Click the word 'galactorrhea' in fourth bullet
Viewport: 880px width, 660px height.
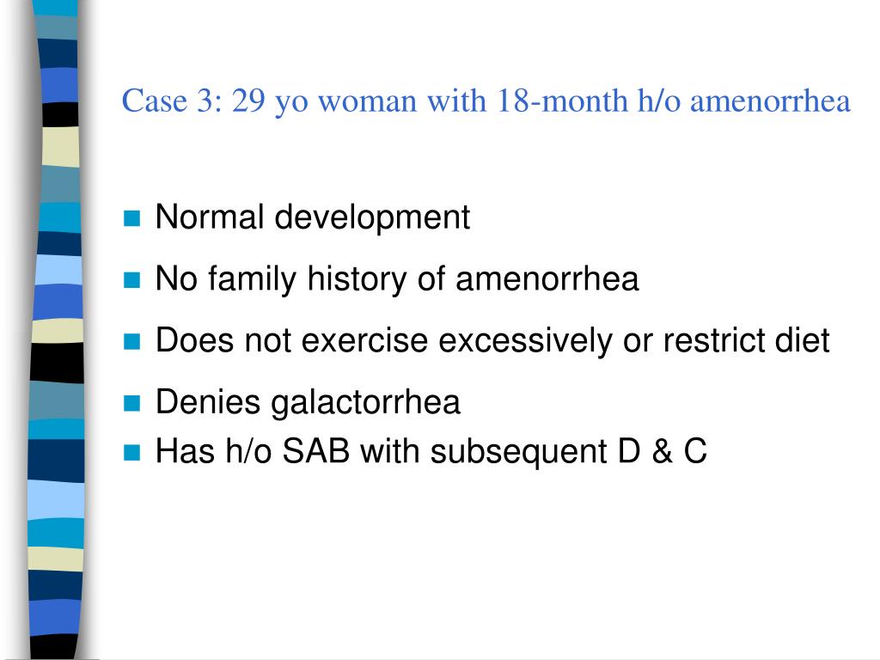tap(366, 403)
